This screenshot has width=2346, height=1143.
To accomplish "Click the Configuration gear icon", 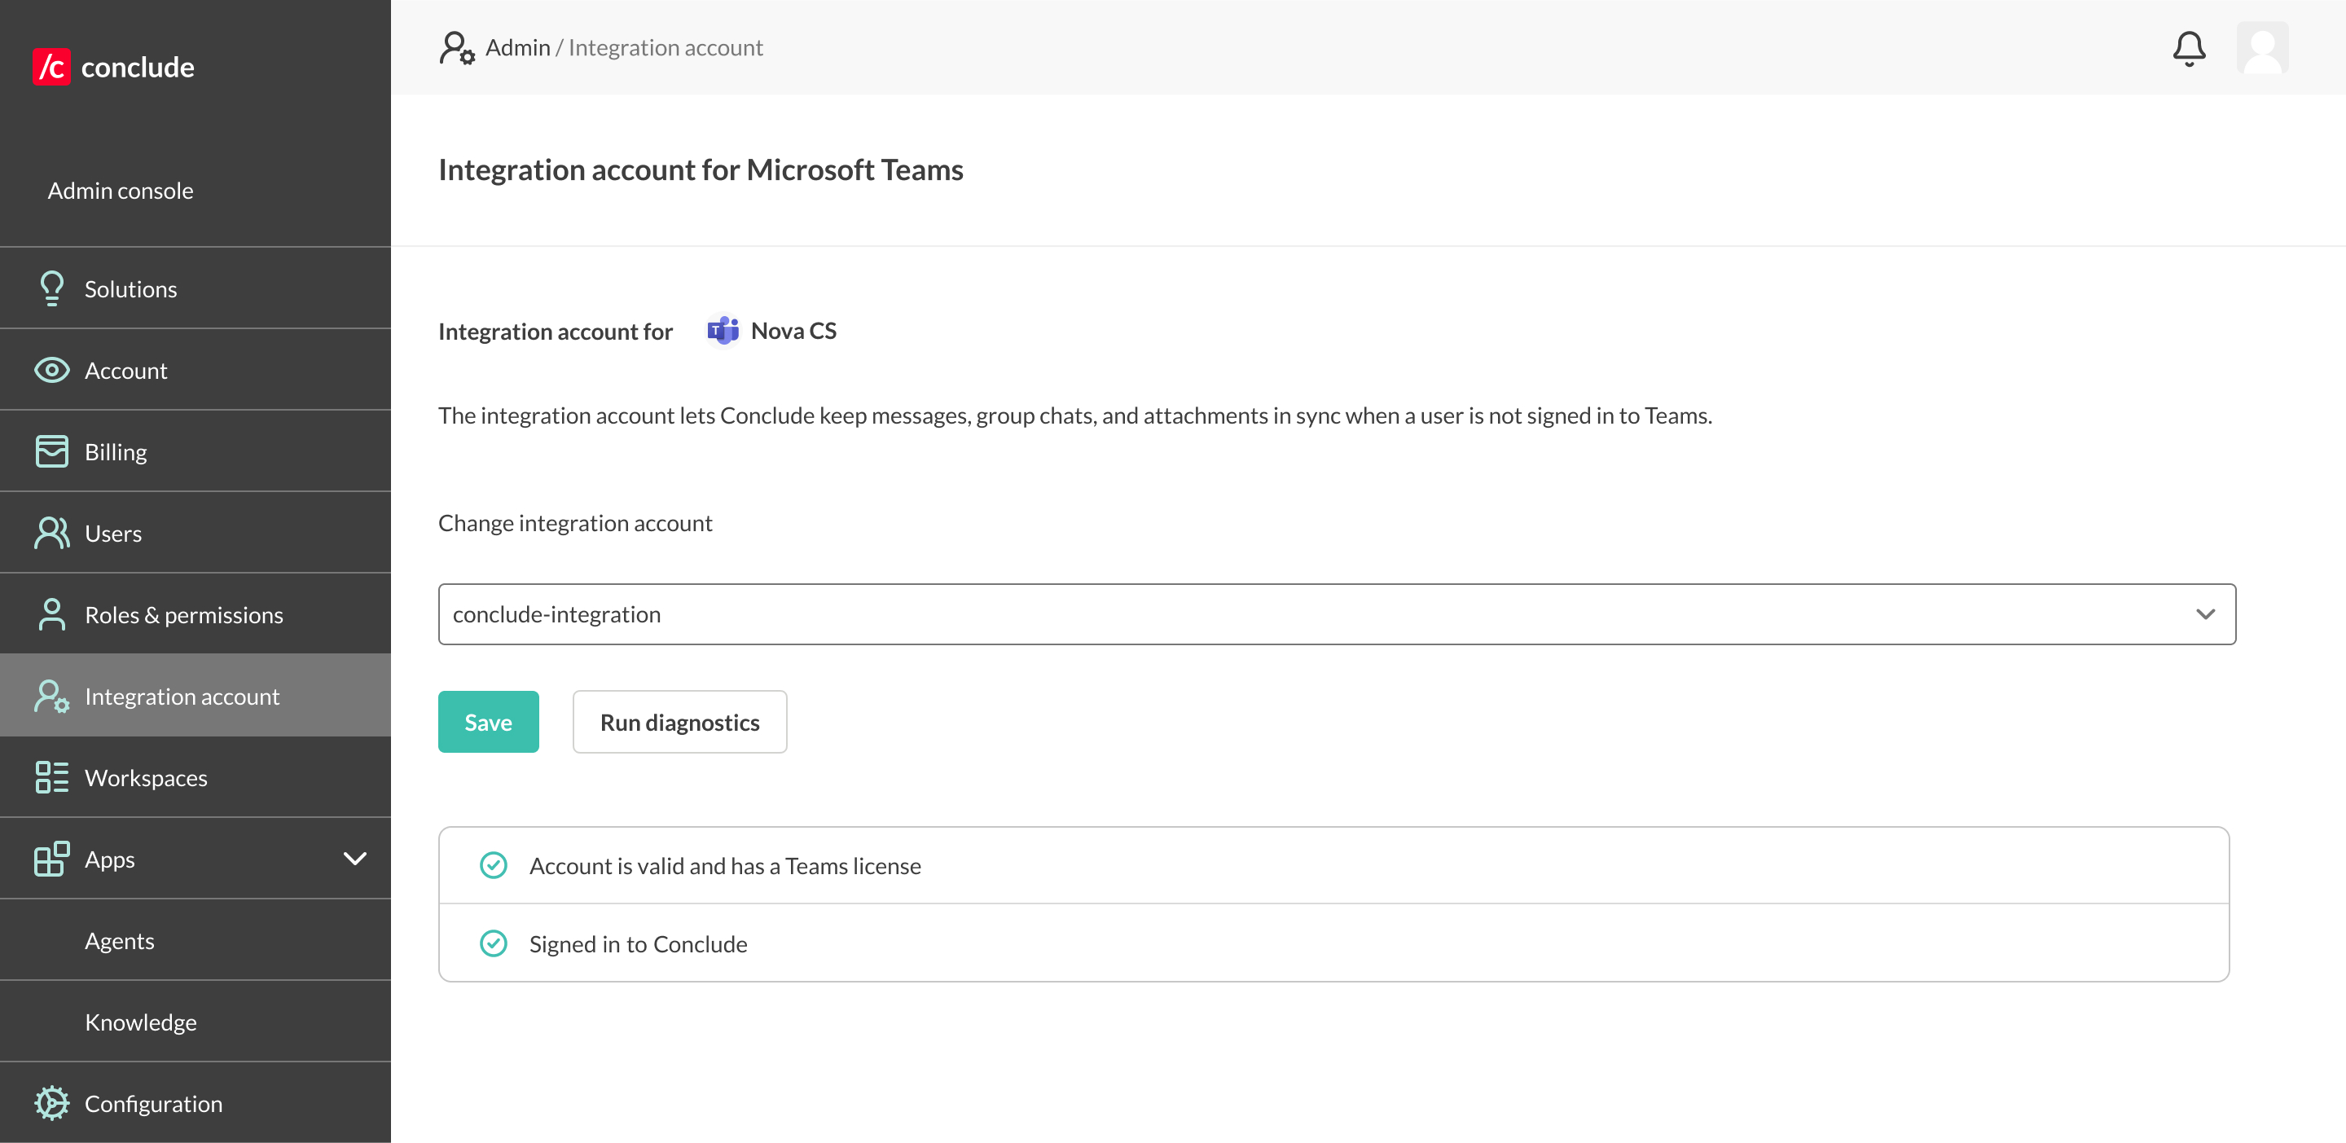I will click(x=52, y=1104).
